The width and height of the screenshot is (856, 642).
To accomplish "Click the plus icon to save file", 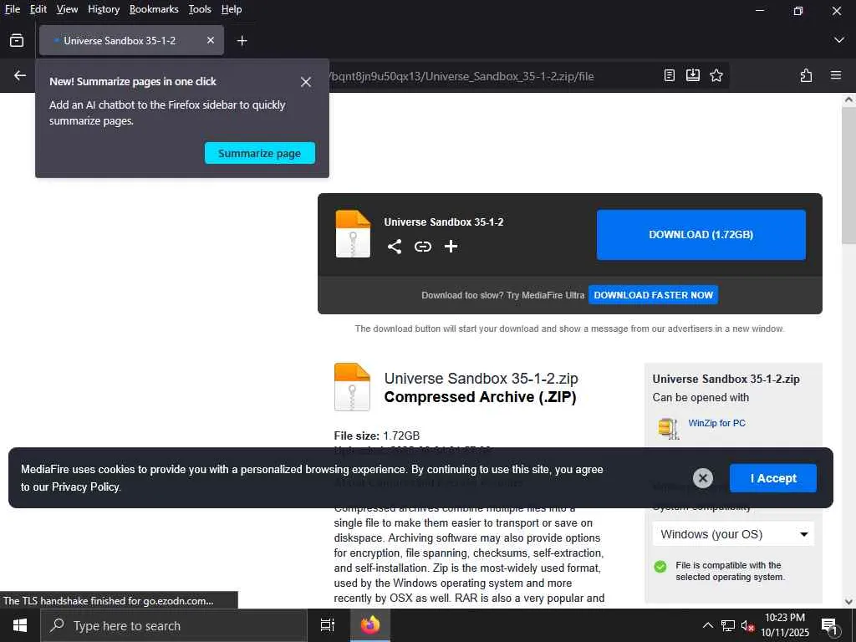I will pyautogui.click(x=451, y=247).
